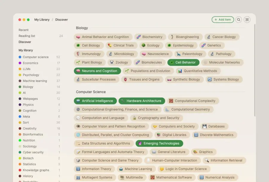Click the eye icon on Computer Vision

pos(78,126)
